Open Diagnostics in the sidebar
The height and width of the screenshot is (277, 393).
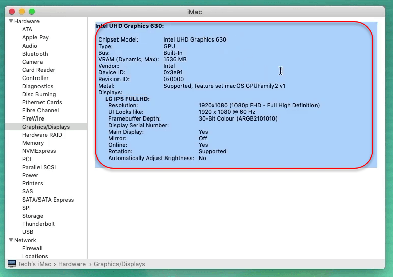point(37,86)
